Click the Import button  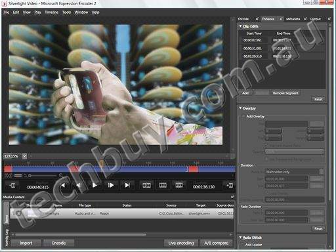click(26, 243)
